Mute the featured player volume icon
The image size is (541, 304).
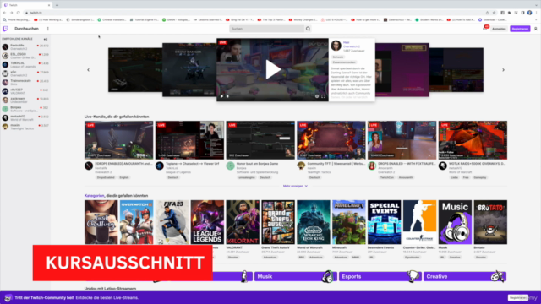point(227,96)
